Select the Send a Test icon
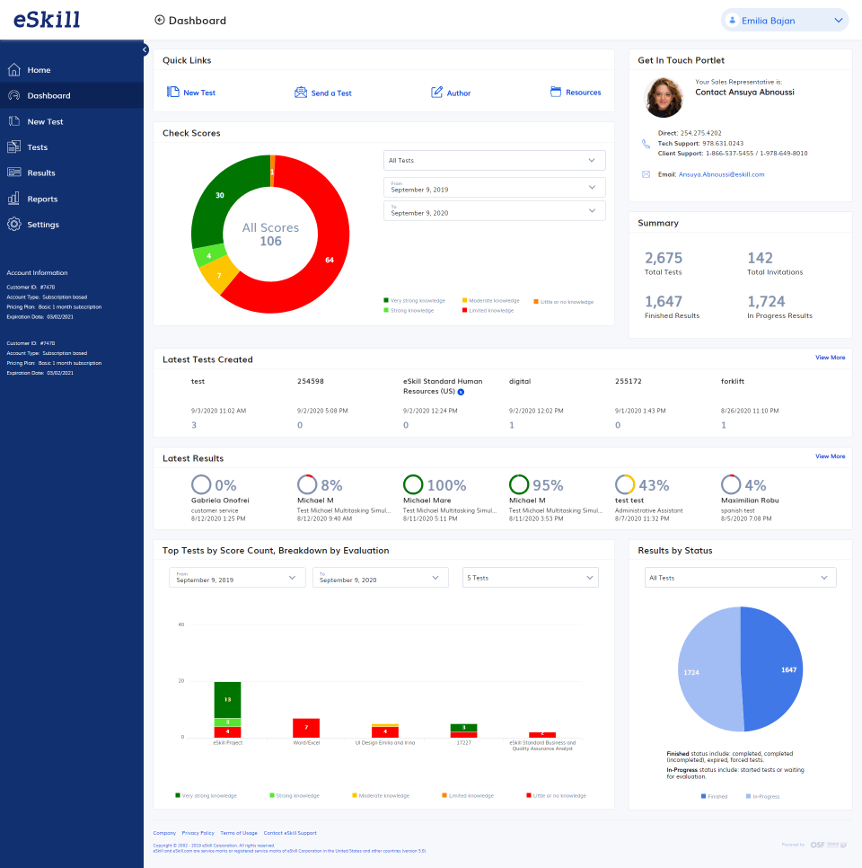Screen dimensions: 862x868 point(300,92)
